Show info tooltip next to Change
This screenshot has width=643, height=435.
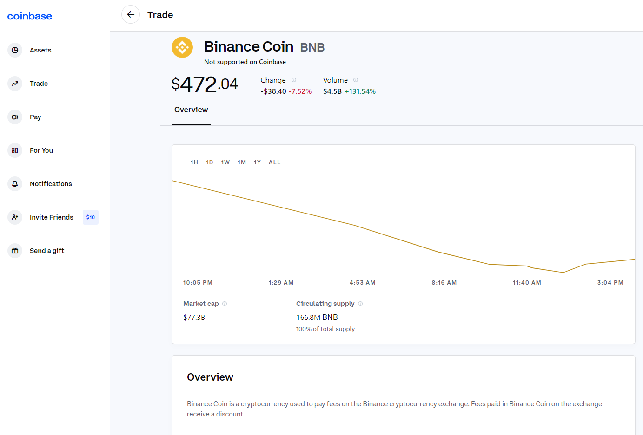click(x=294, y=80)
